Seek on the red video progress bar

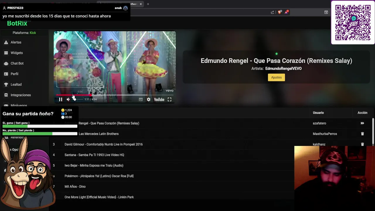115,95
